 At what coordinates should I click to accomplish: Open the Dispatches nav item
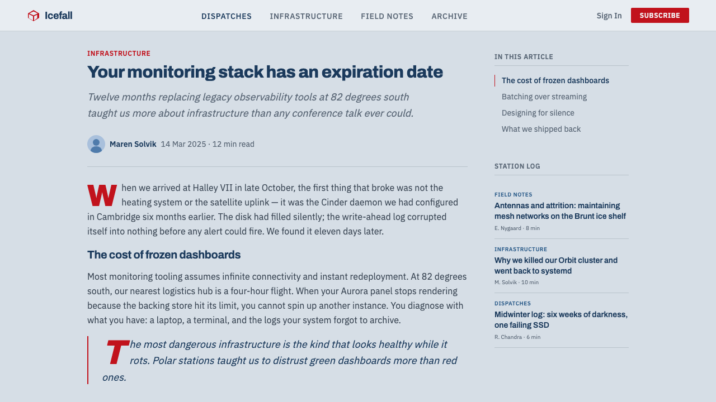click(227, 16)
